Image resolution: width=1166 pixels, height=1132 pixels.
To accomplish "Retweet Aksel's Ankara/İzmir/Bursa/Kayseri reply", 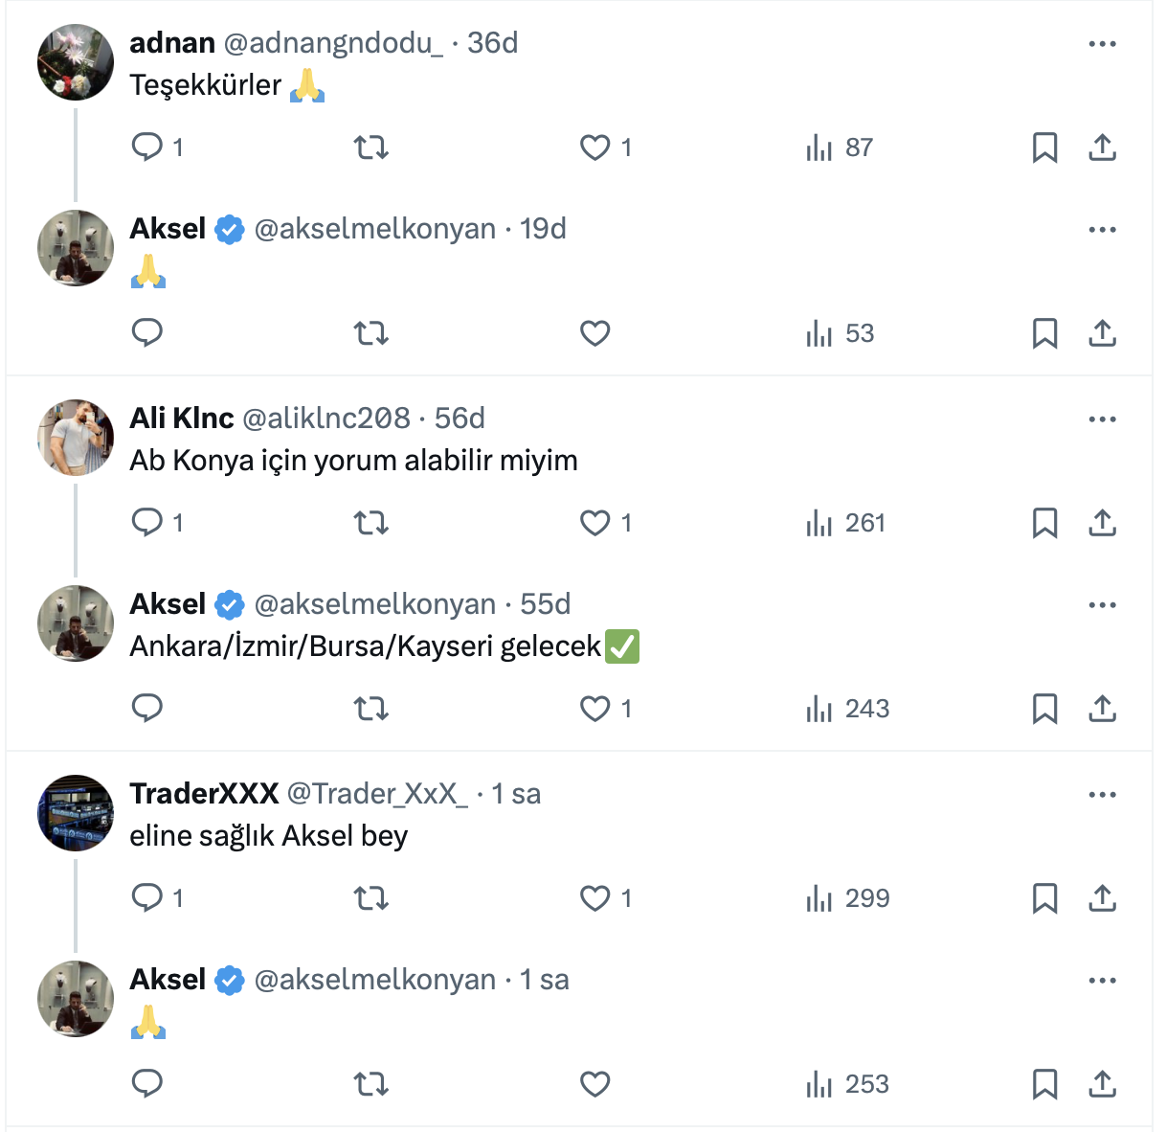I will [371, 709].
